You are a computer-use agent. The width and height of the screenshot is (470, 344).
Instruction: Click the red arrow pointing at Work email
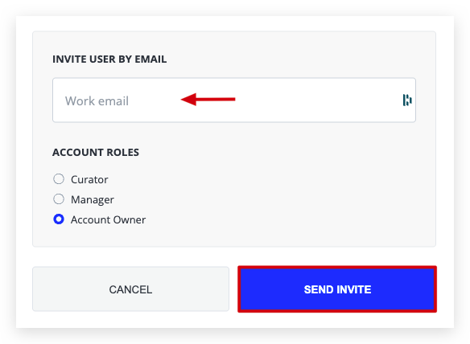point(208,99)
